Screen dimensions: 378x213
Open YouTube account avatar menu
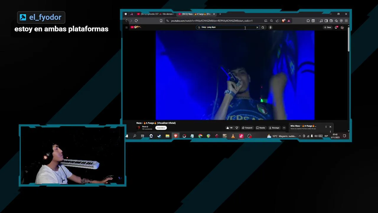[x=342, y=27]
